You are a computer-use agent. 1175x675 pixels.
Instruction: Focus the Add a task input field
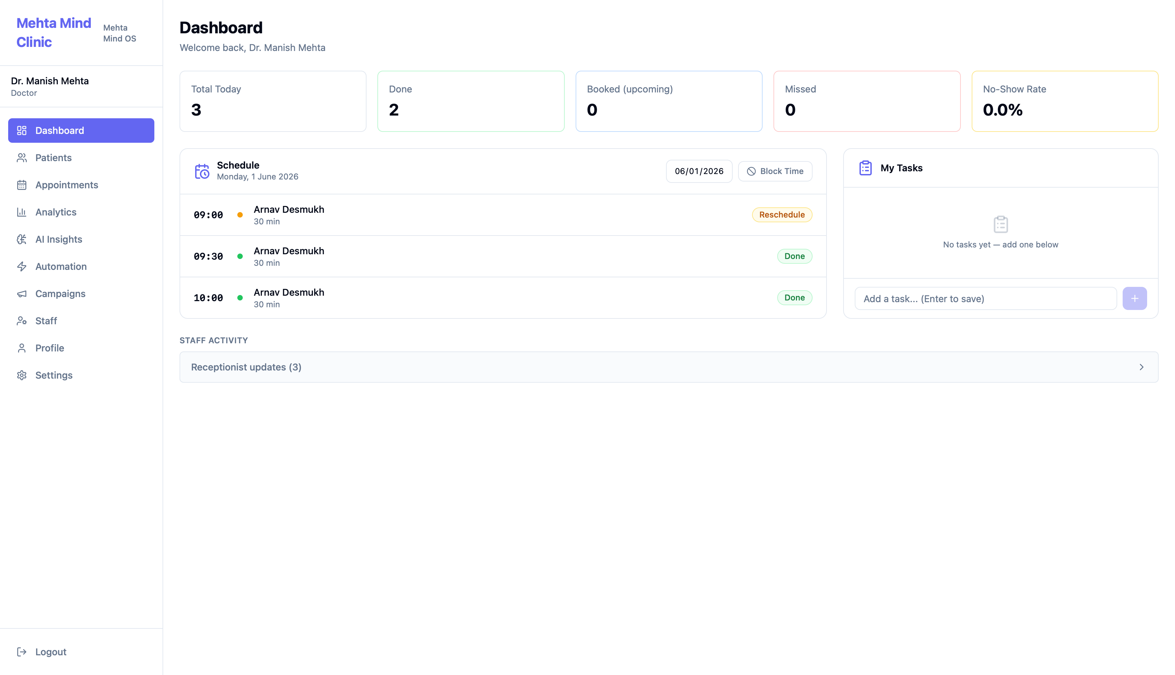pyautogui.click(x=985, y=298)
